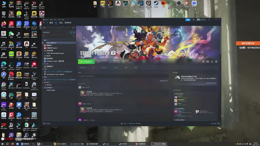Click the activity post input field

tap(123, 76)
